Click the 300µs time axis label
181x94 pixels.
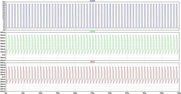(x=93, y=93)
